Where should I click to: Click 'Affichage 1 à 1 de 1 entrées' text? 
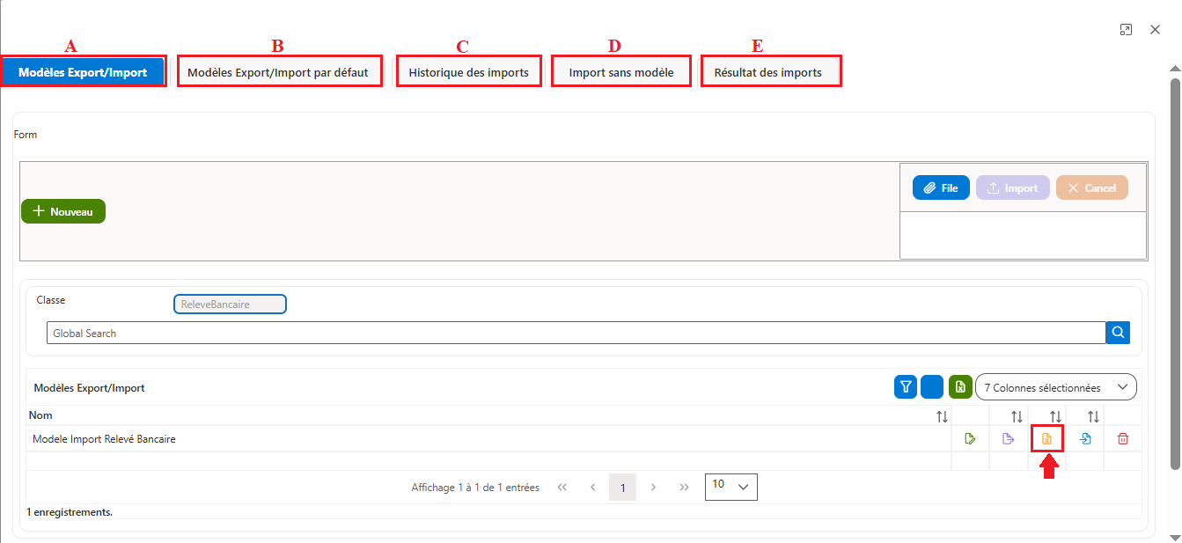[475, 488]
